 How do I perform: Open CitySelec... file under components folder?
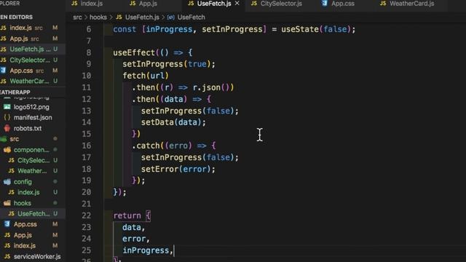point(33,160)
